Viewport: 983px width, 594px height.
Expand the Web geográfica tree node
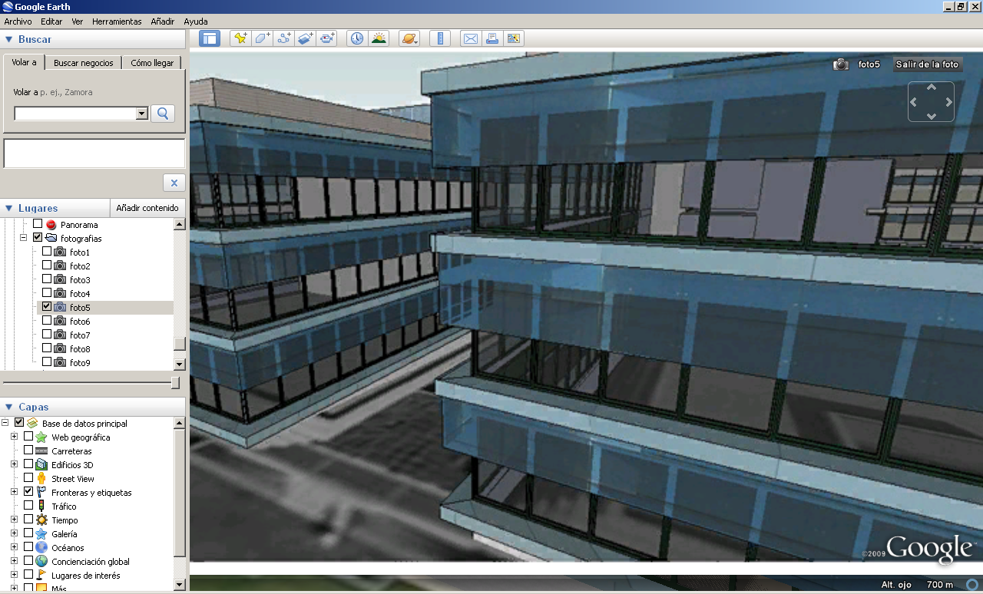14,437
